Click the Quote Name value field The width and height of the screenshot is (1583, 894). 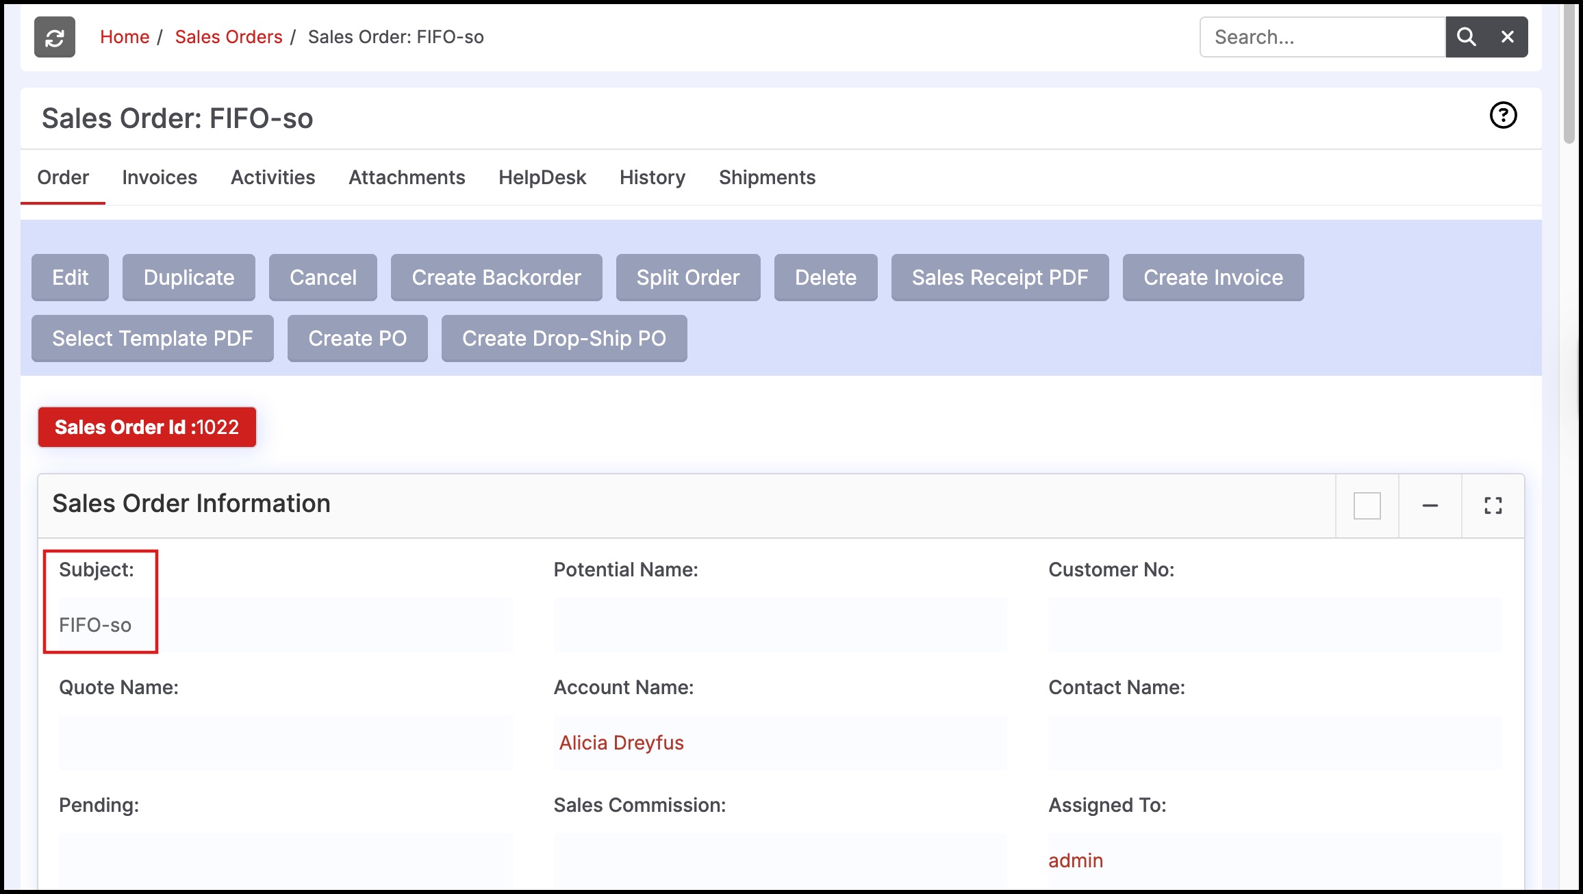click(286, 743)
